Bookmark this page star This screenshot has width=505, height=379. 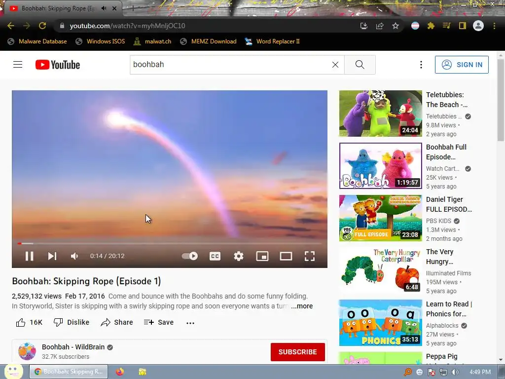tap(396, 26)
